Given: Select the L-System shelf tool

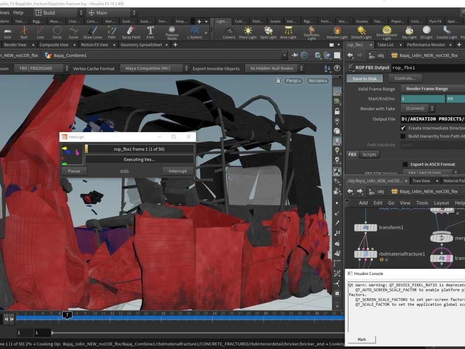Looking at the screenshot, I should pyautogui.click(x=194, y=32).
